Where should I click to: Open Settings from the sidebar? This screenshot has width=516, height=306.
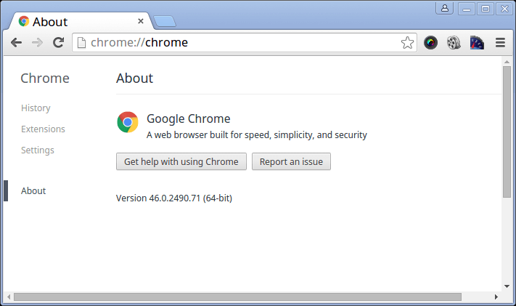tap(38, 150)
